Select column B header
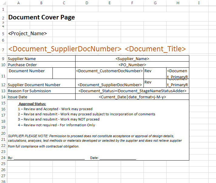 [x=41, y=3]
